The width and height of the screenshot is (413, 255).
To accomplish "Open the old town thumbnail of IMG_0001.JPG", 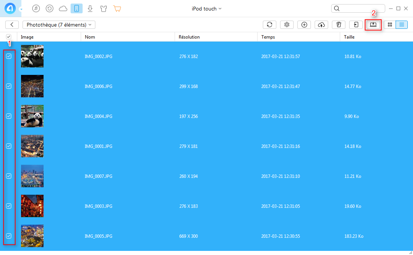I will tap(32, 146).
